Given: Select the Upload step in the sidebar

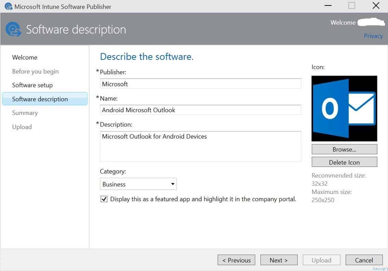Looking at the screenshot, I should (22, 127).
